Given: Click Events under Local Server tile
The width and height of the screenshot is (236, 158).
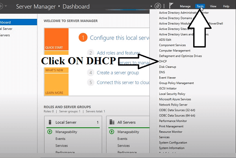Looking at the screenshot, I should 60,139.
